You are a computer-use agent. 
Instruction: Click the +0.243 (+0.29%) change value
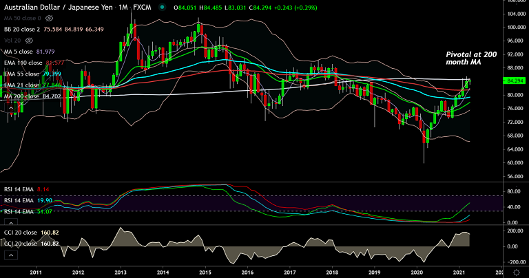295,8
